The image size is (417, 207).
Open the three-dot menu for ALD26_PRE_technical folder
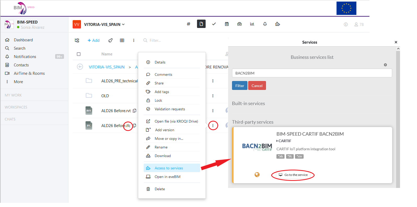[213, 81]
